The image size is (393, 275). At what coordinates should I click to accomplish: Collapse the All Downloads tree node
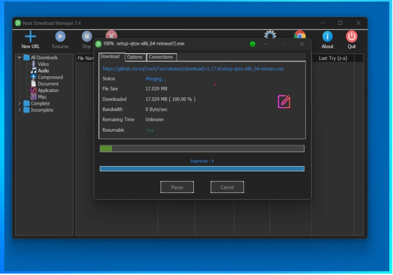20,58
